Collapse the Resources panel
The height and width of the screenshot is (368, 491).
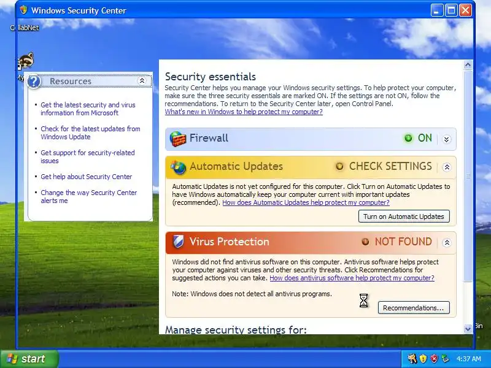[142, 81]
